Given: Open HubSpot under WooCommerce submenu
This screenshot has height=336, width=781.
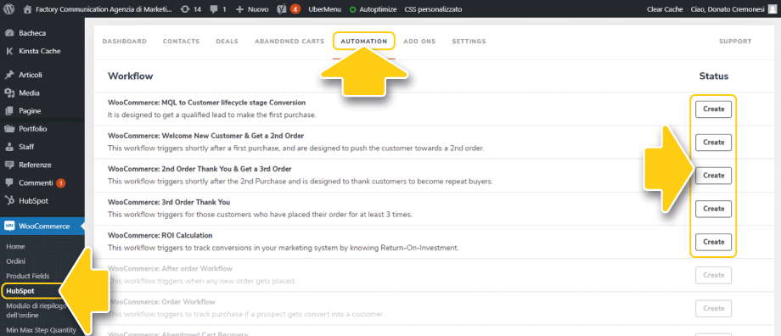Looking at the screenshot, I should [20, 291].
